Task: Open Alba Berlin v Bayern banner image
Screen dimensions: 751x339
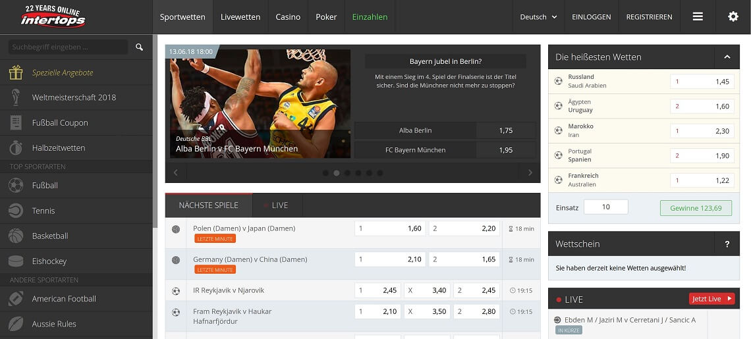Action: pyautogui.click(x=260, y=103)
